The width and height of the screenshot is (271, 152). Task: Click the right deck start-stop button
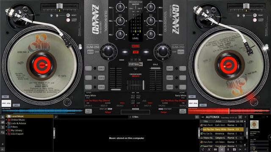pos(193,103)
